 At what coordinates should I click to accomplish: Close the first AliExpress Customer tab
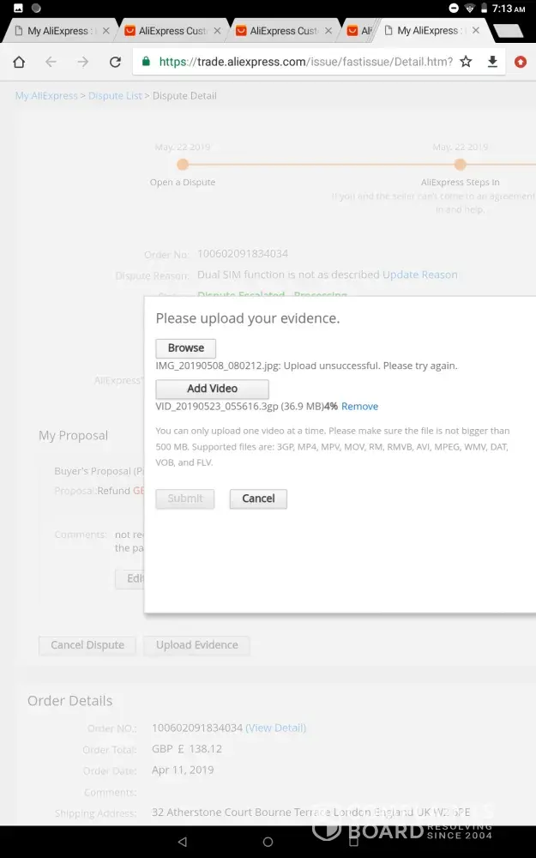(217, 31)
